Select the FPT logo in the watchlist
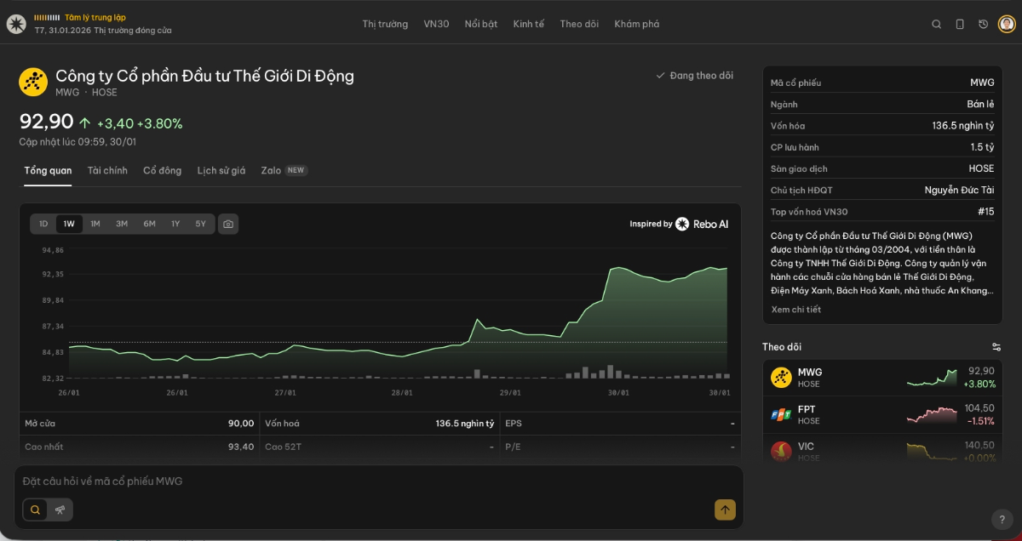Screen dimensions: 1022x541 click(x=782, y=413)
